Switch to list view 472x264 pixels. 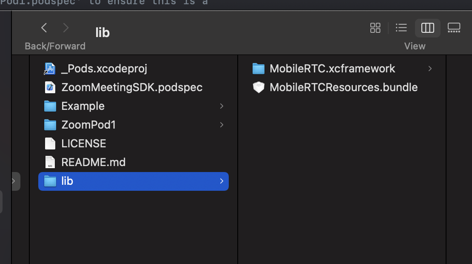pos(401,28)
